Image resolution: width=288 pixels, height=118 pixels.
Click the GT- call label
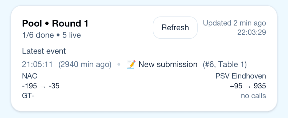click(x=28, y=96)
